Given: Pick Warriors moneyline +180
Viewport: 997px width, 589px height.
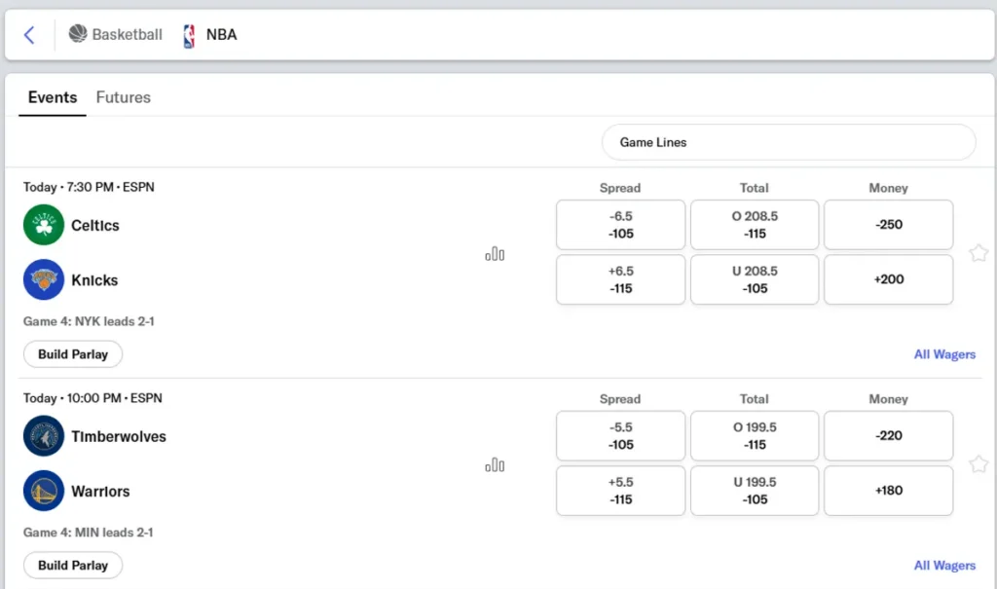Looking at the screenshot, I should point(888,491).
